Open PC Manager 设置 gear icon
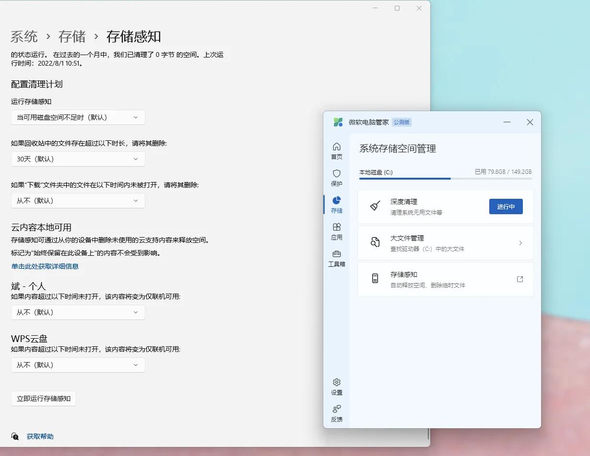 [x=336, y=382]
